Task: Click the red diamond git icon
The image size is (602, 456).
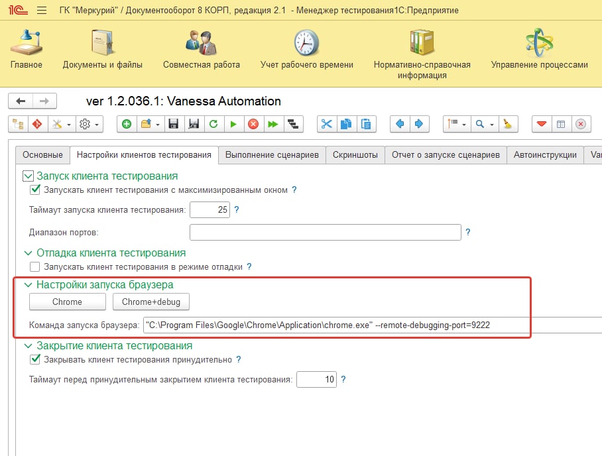Action: pos(37,124)
